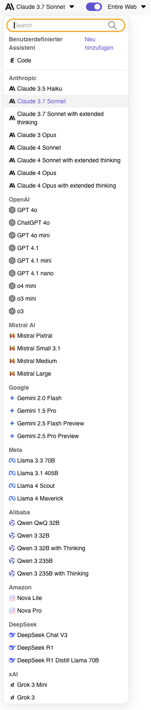
Task: Click the Gemini star icon beside Gemini 1.5 Pro
Action: coord(12,411)
